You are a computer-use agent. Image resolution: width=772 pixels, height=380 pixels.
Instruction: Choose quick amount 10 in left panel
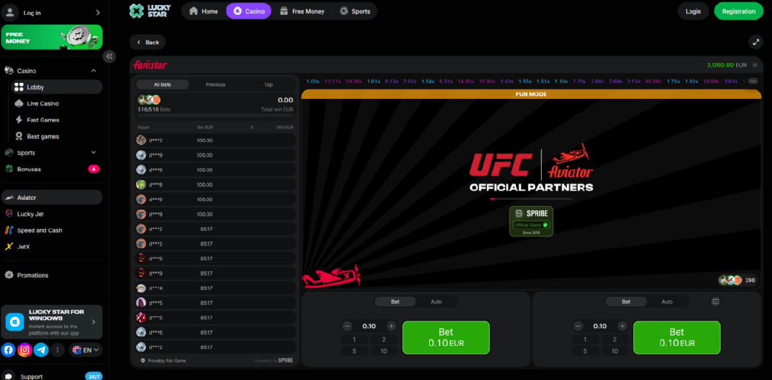[383, 351]
